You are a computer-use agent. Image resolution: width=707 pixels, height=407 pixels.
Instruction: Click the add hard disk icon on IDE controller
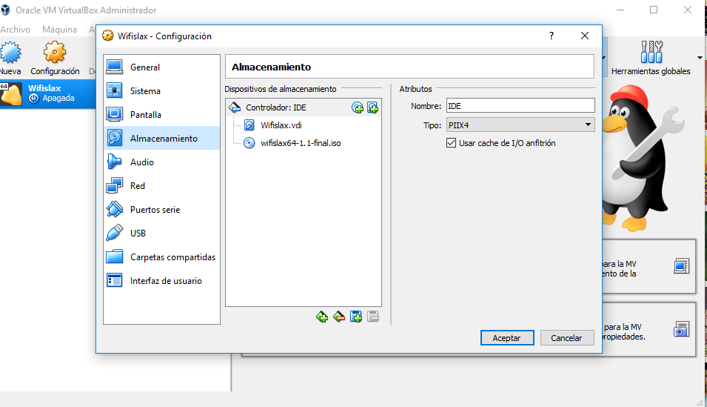pyautogui.click(x=373, y=107)
